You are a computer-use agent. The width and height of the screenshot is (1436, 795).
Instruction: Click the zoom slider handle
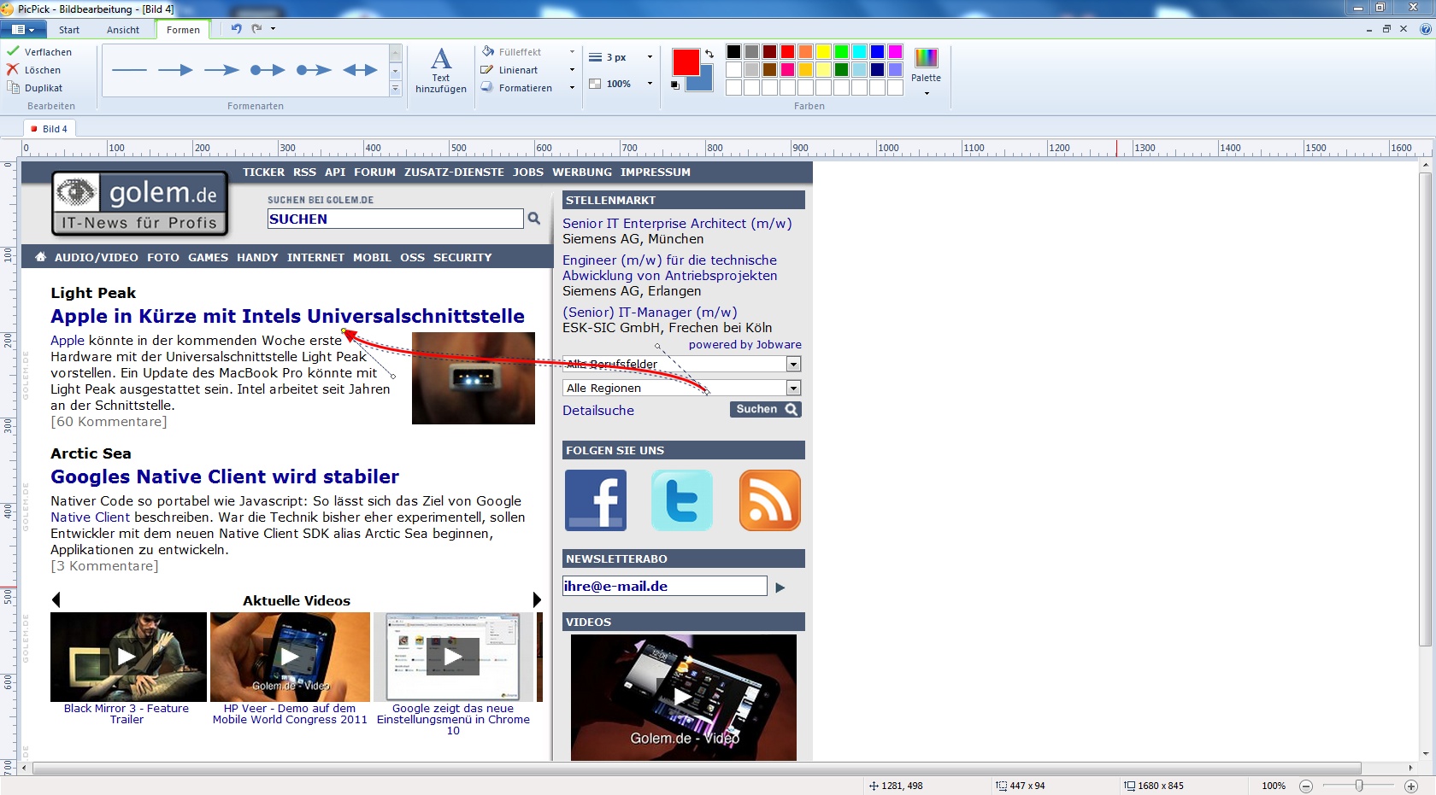(1359, 786)
